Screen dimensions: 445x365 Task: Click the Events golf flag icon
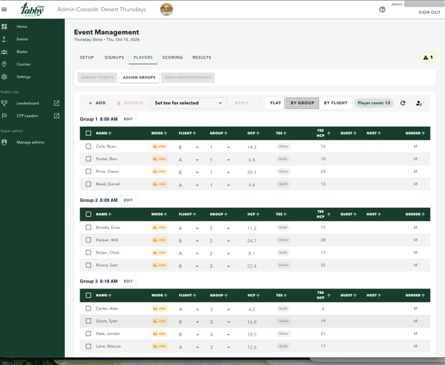4,39
